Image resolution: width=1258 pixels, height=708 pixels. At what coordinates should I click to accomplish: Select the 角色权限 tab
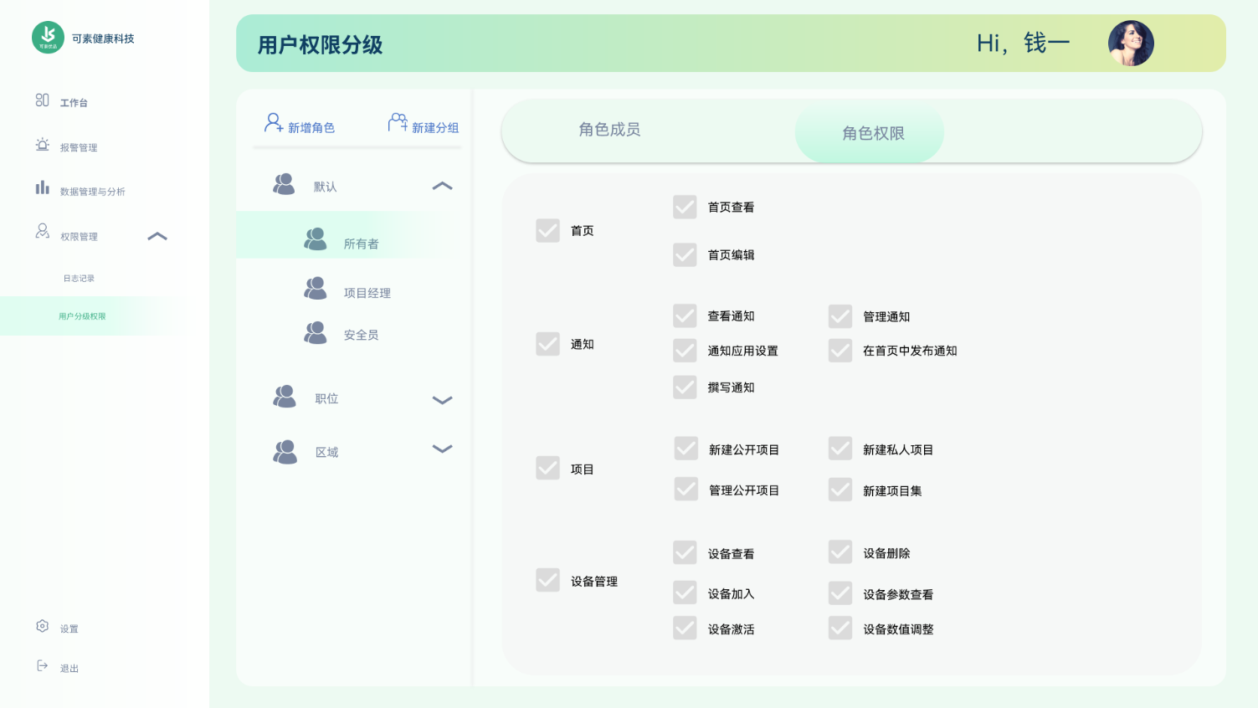pyautogui.click(x=872, y=134)
